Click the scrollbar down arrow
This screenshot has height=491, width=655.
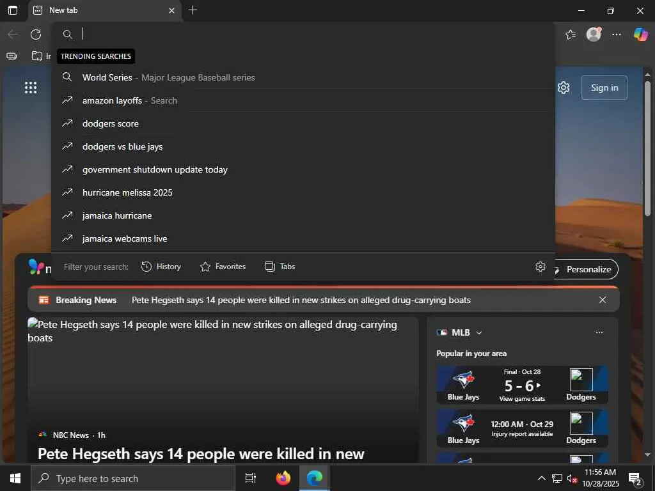(647, 455)
